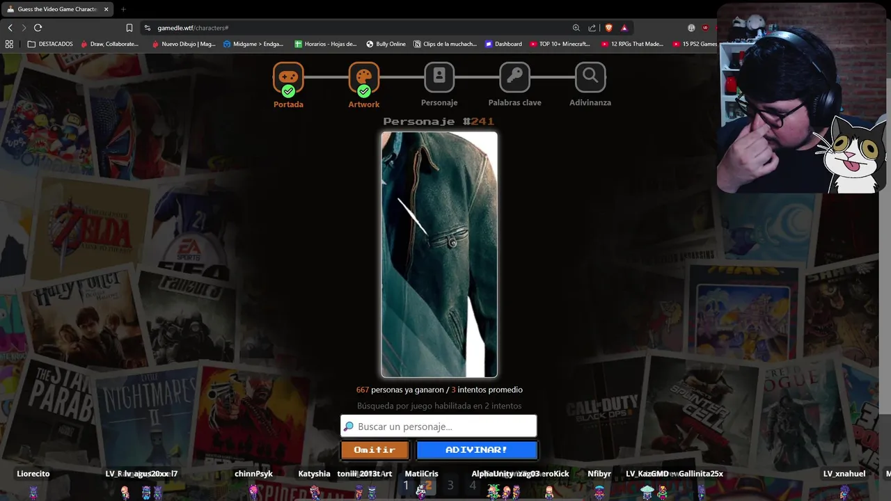Click the Personaje #241 heading
Viewport: 891px width, 501px height.
pos(439,121)
